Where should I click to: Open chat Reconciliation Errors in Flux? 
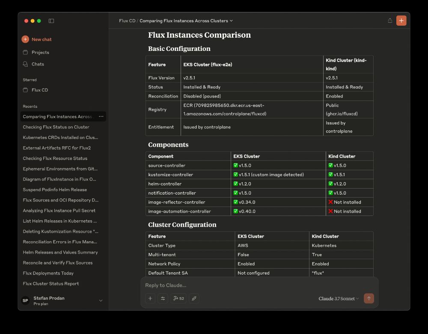(x=60, y=242)
